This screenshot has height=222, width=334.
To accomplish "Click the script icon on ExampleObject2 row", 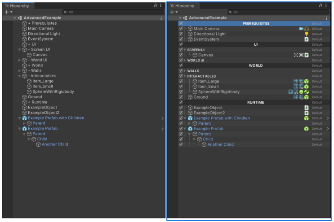I will [307, 113].
